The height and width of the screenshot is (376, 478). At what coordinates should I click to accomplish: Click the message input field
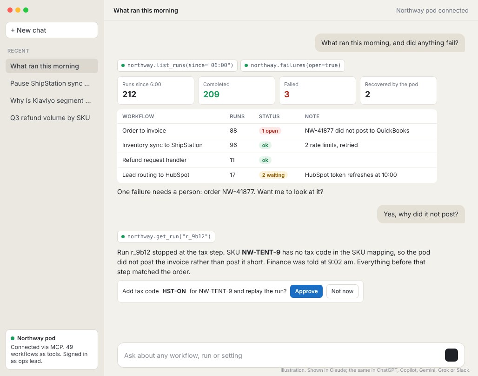click(x=291, y=355)
